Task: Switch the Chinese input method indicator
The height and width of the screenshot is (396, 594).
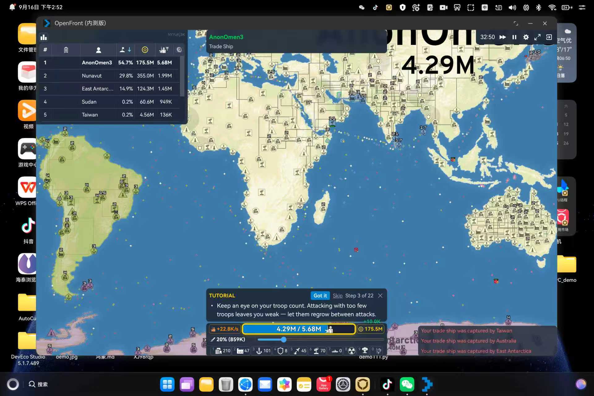Action: (x=484, y=7)
